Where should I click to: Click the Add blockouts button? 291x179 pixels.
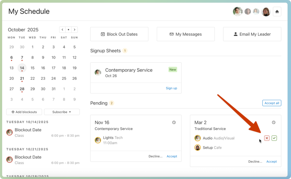click(x=24, y=112)
